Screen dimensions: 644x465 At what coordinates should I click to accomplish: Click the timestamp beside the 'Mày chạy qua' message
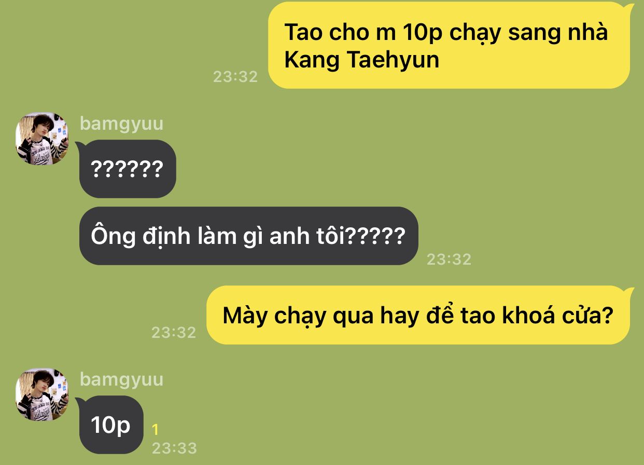click(174, 332)
